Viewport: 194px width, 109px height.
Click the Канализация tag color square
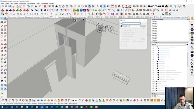157,63
